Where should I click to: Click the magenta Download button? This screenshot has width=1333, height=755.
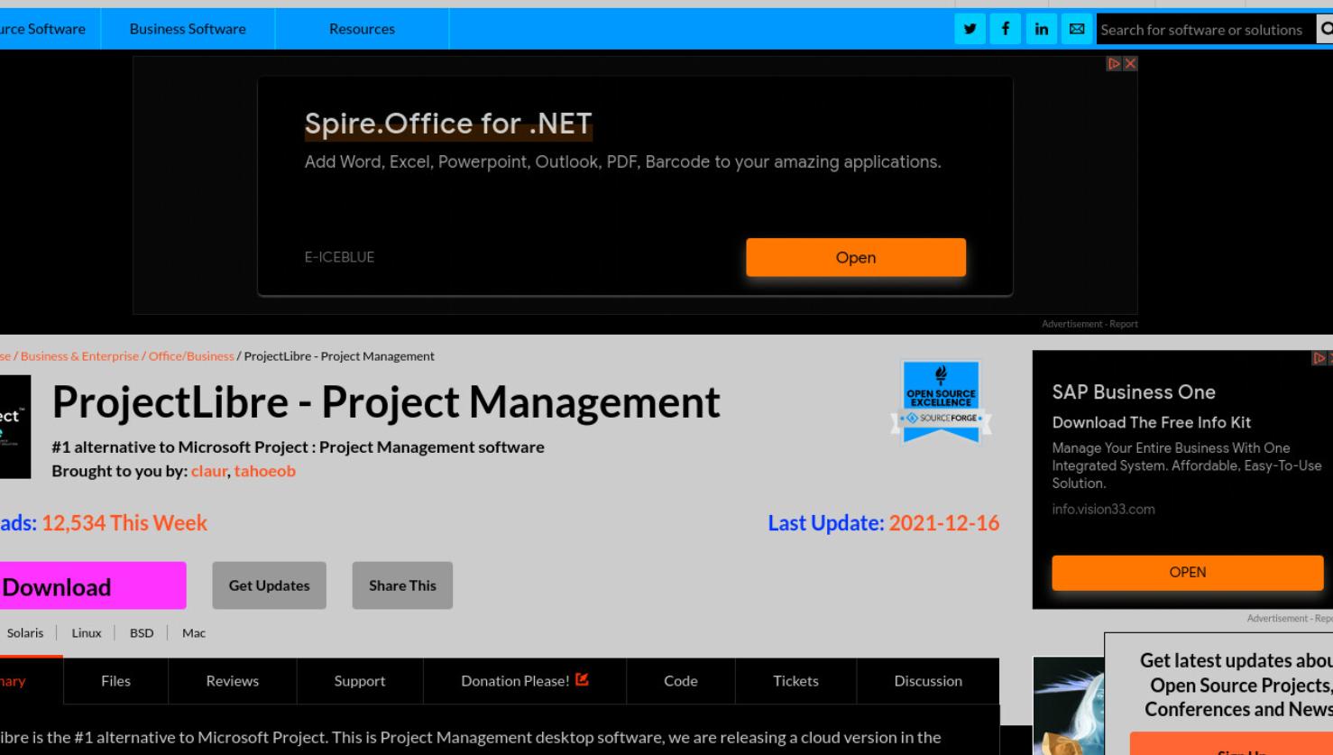tap(92, 586)
